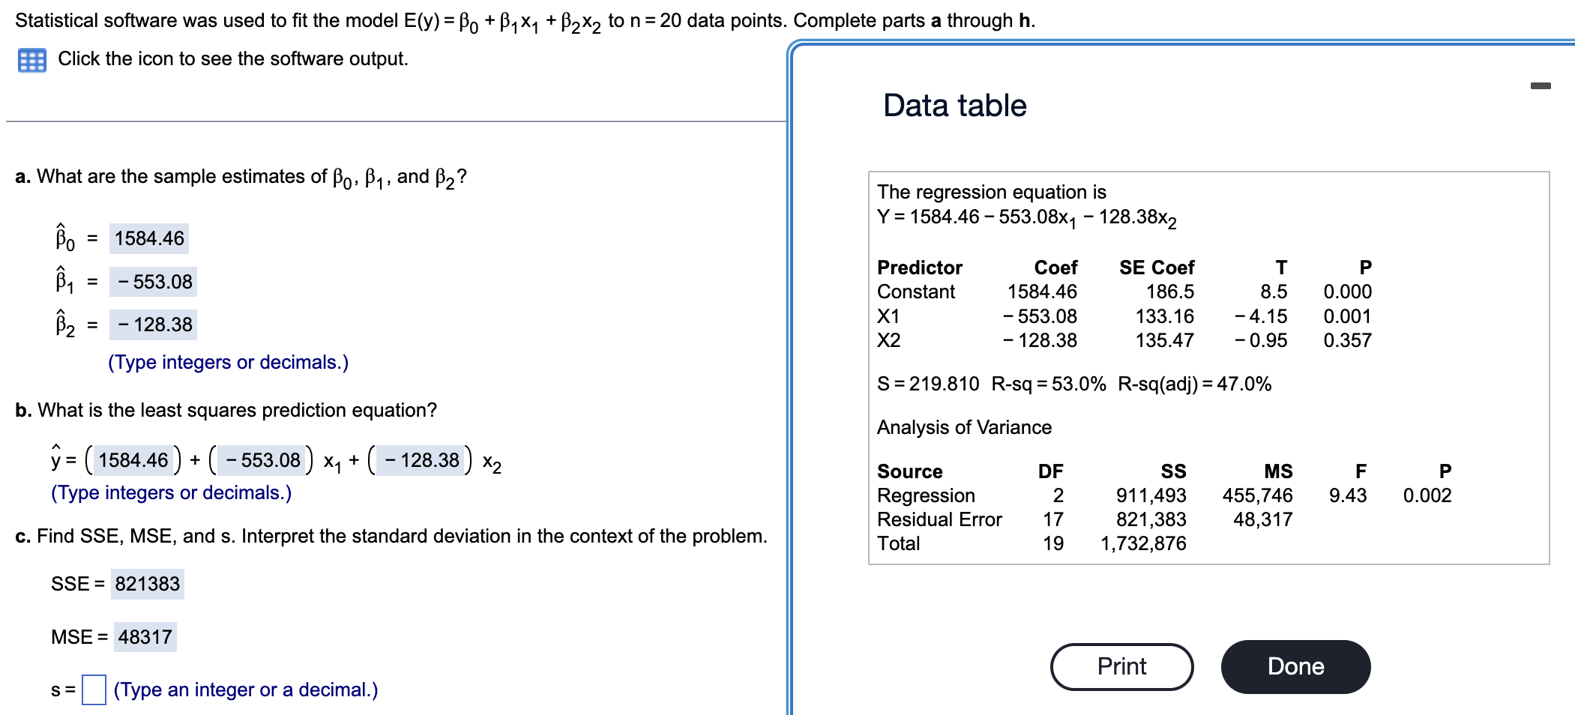Minimize the Data table popup

1541,86
